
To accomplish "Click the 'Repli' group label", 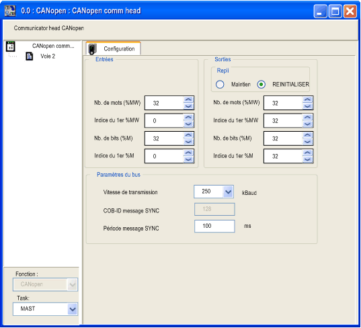I will point(223,71).
